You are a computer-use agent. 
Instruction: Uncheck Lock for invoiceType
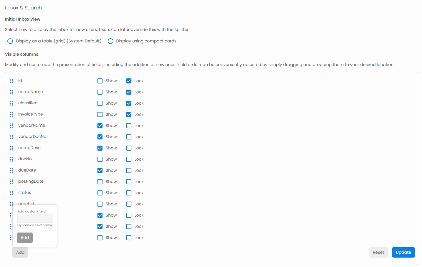coord(129,114)
